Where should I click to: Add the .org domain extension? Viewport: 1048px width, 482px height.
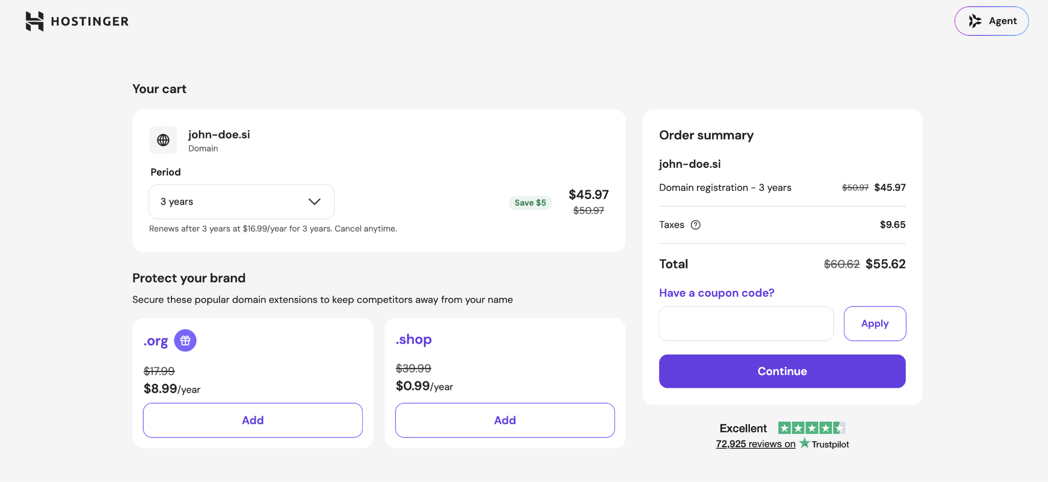coord(253,420)
